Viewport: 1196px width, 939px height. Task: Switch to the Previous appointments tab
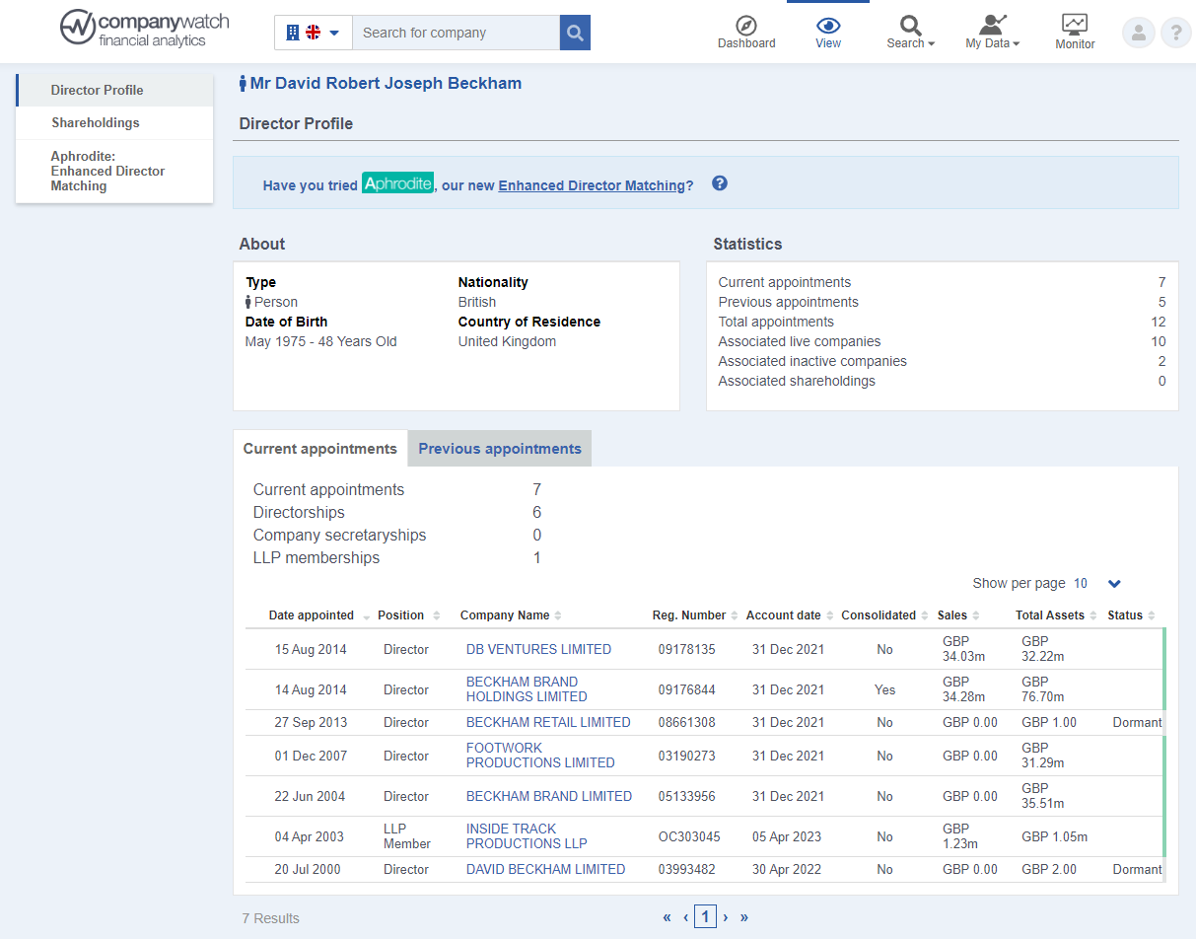(499, 448)
